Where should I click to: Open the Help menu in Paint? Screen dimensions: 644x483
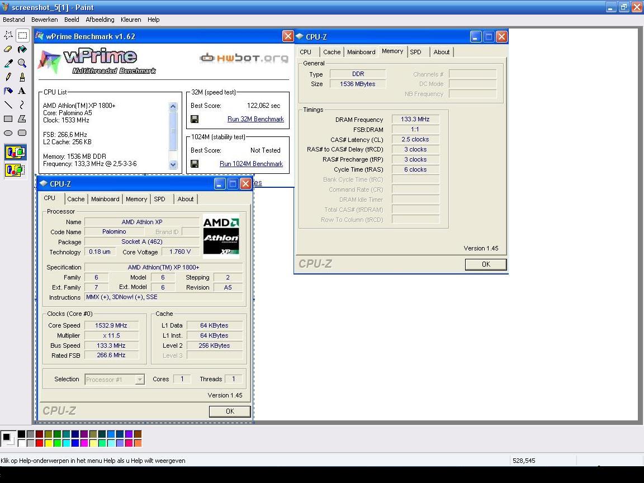(x=154, y=20)
